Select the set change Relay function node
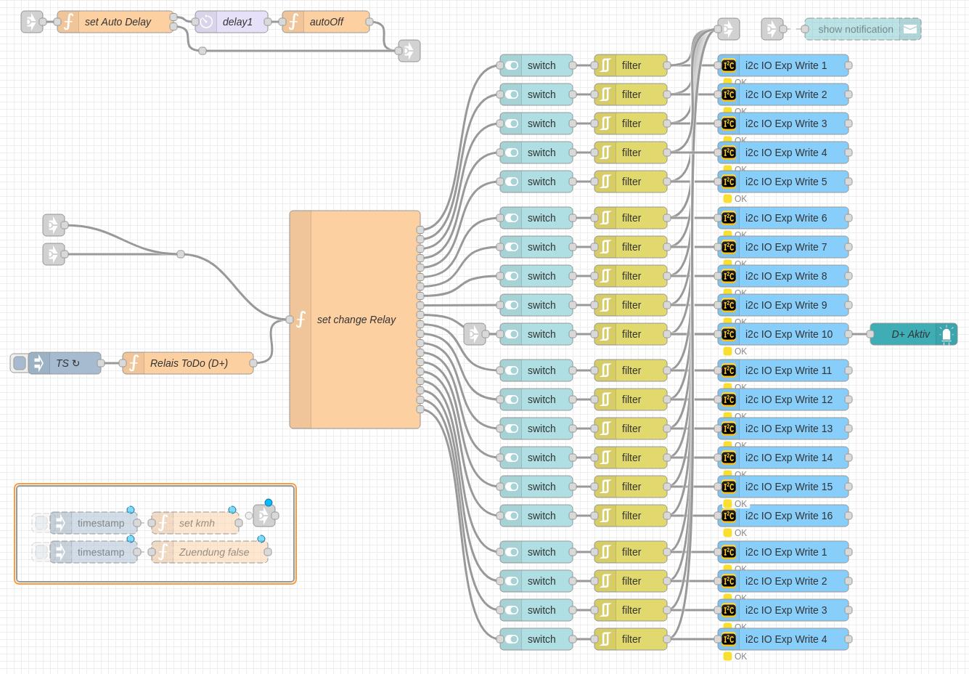 coord(356,320)
